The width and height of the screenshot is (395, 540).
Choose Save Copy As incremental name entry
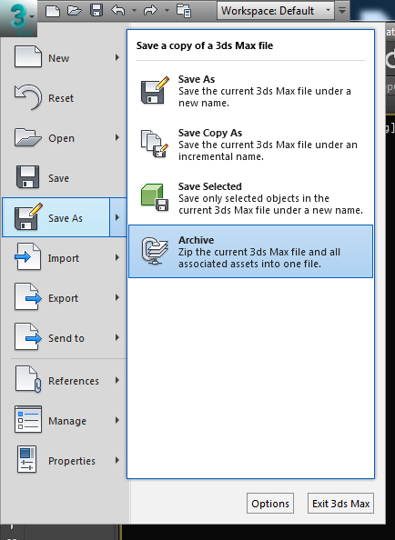(x=250, y=145)
